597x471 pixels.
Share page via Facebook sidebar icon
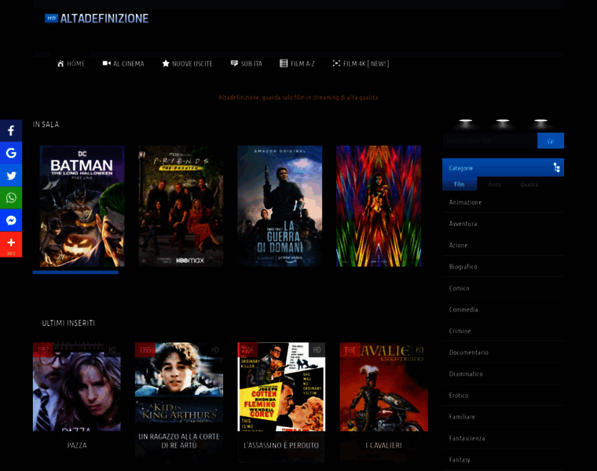pyautogui.click(x=11, y=130)
